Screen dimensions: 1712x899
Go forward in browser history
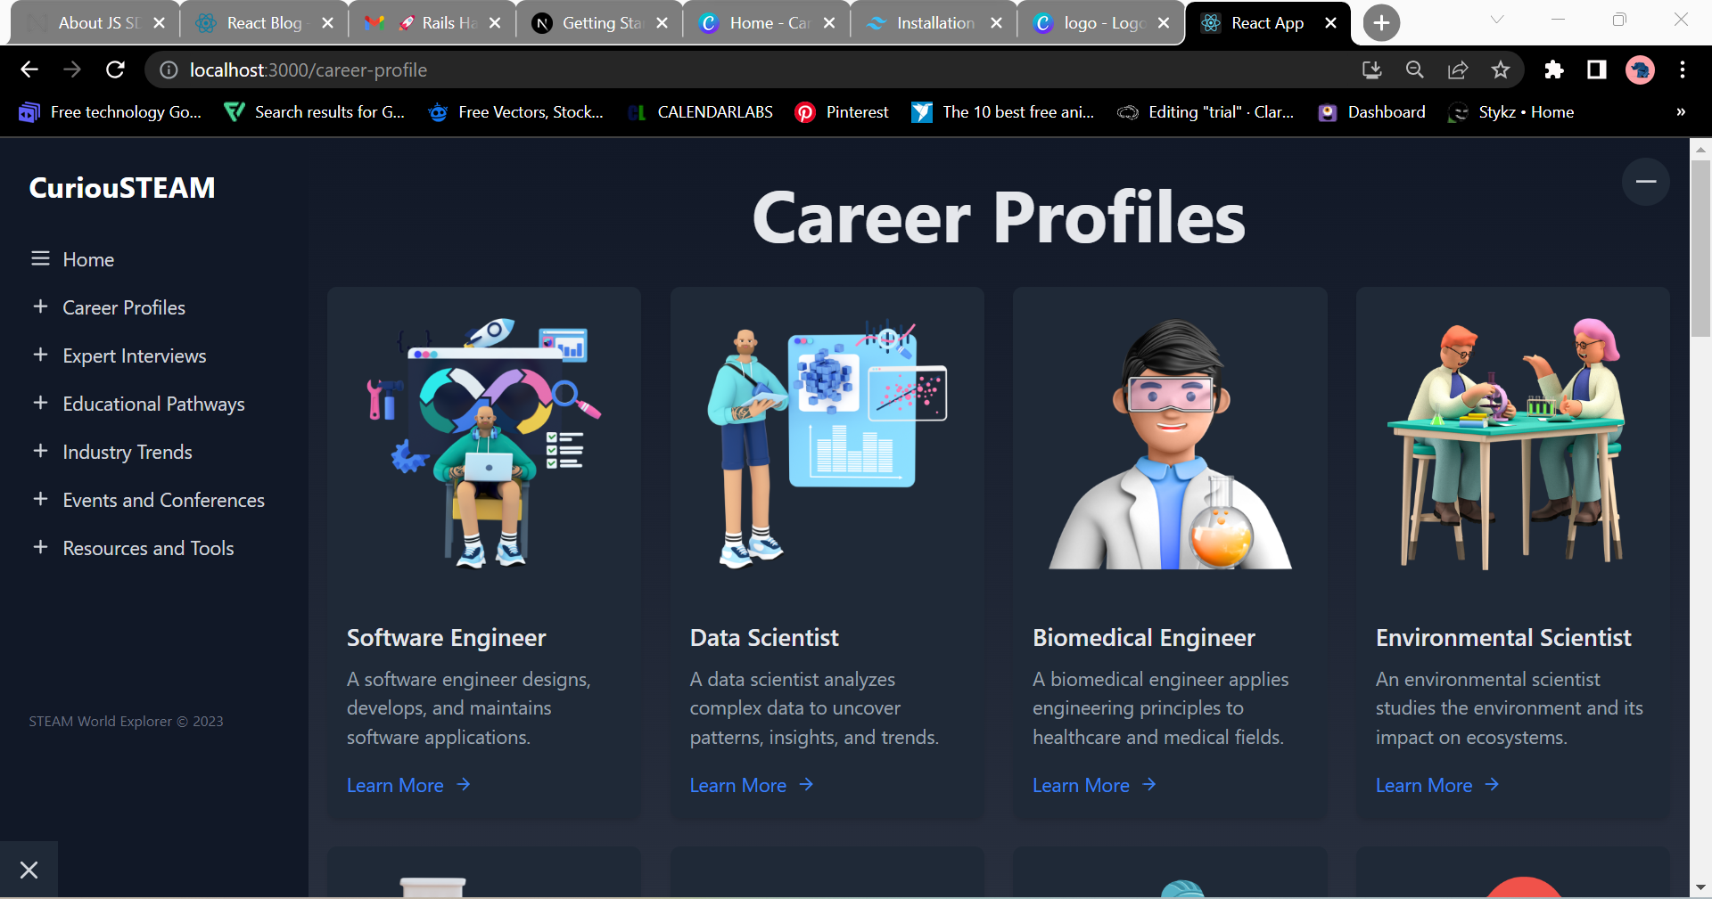(72, 69)
